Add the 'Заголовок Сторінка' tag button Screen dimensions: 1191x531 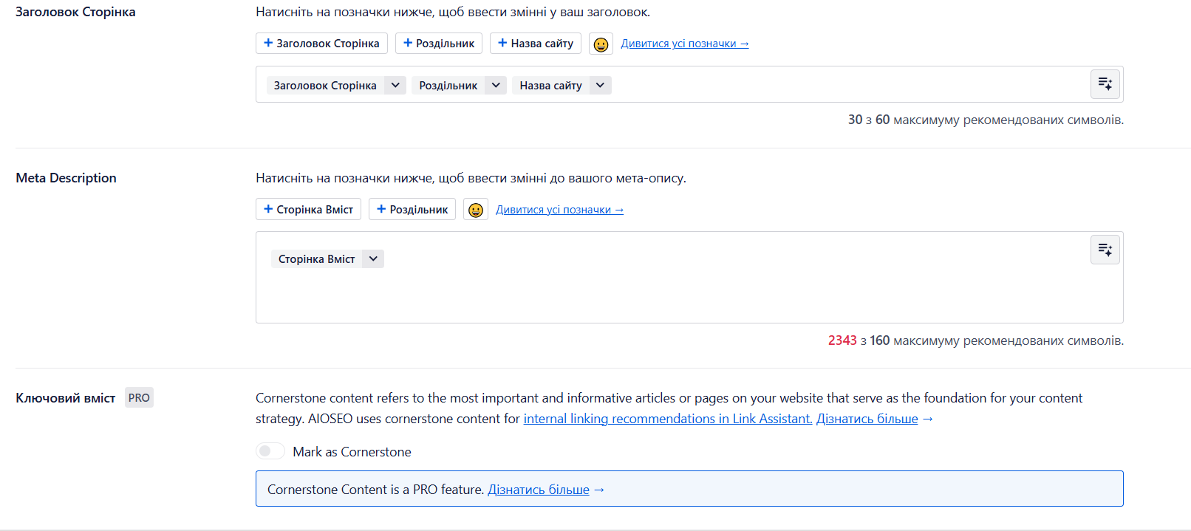(321, 44)
